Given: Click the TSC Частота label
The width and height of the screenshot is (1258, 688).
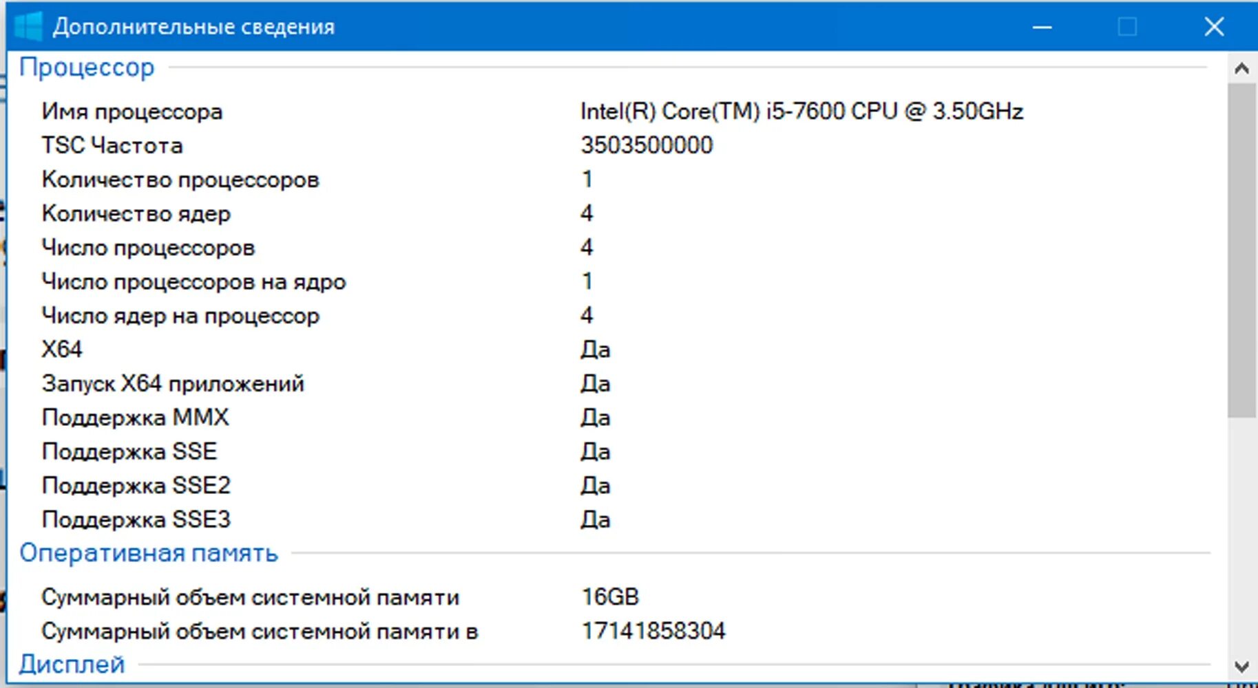Looking at the screenshot, I should [112, 145].
